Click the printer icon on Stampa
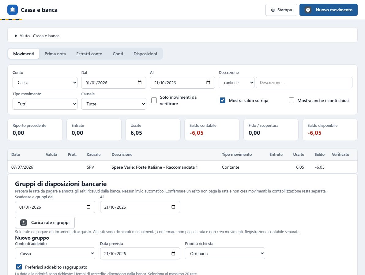The image size is (365, 275). [x=273, y=10]
